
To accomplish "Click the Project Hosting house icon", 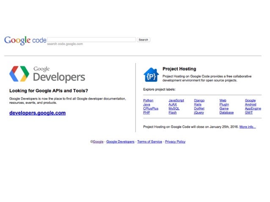I will coord(151,75).
